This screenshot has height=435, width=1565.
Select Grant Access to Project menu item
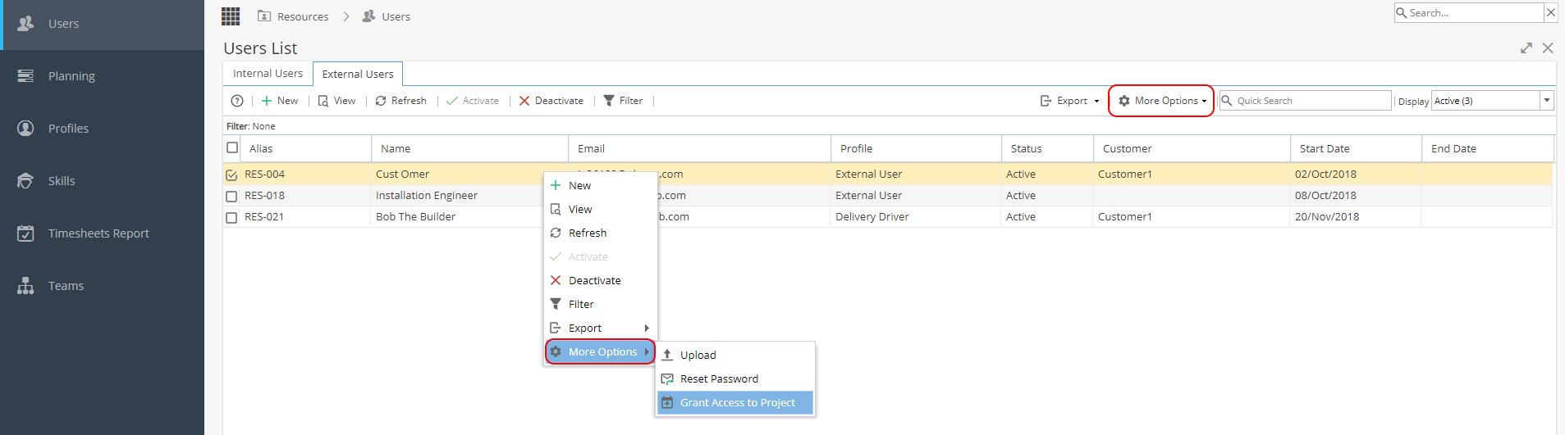point(735,402)
